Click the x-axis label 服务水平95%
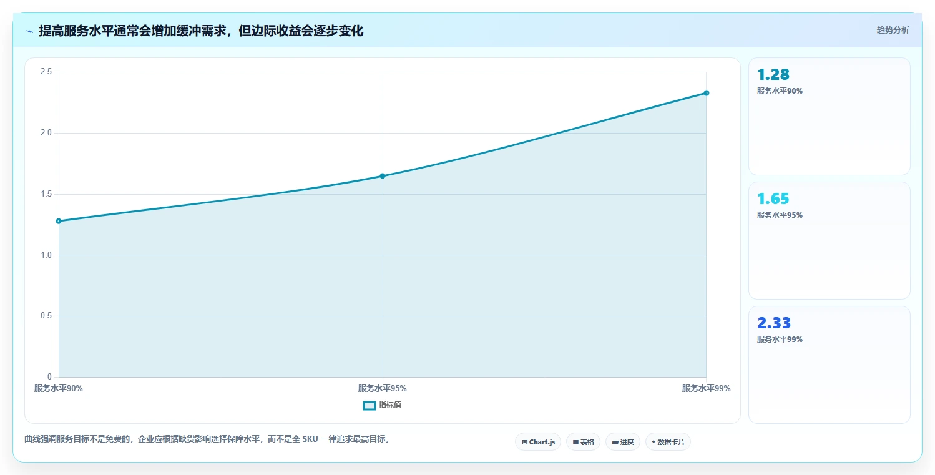The width and height of the screenshot is (935, 475). pyautogui.click(x=383, y=388)
